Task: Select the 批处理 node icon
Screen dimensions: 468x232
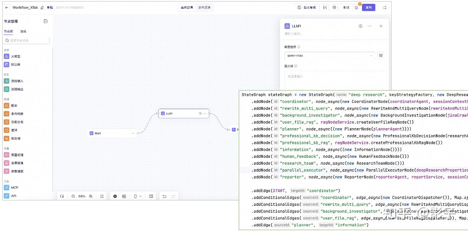Action: [6, 138]
